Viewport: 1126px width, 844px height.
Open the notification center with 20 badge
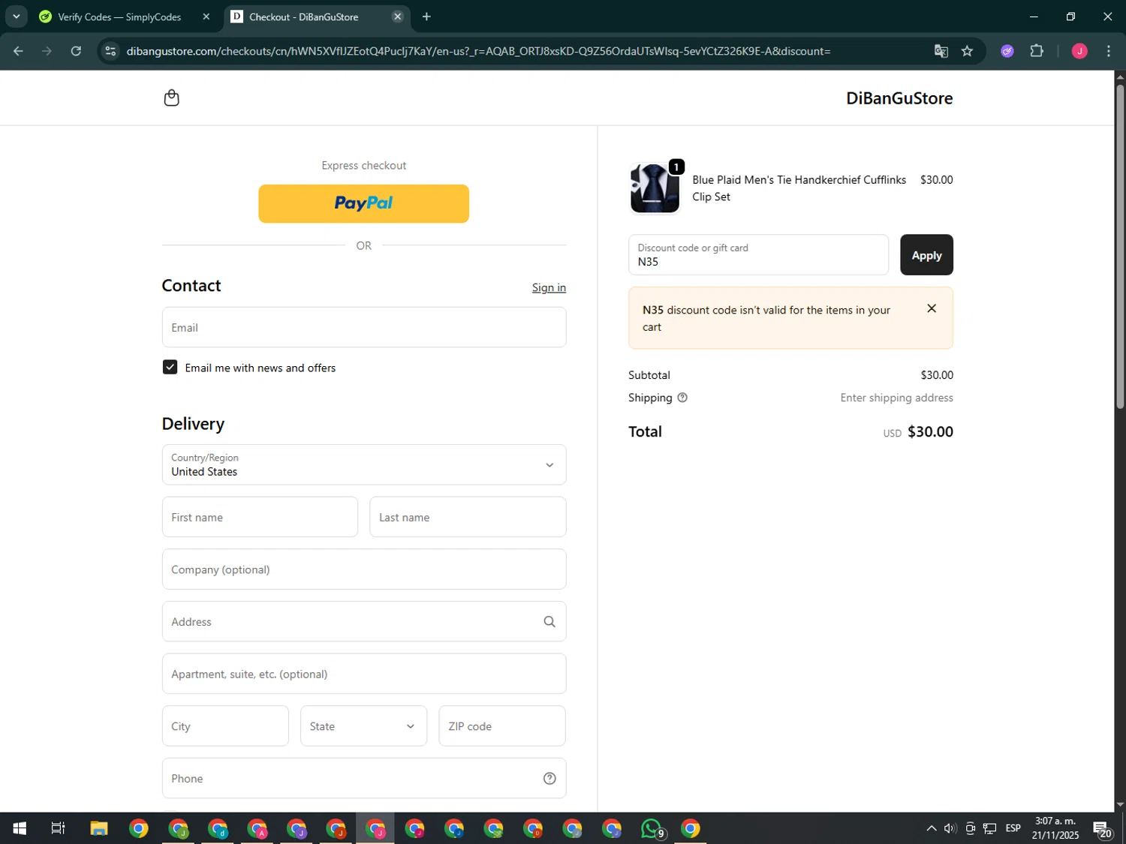click(1102, 829)
